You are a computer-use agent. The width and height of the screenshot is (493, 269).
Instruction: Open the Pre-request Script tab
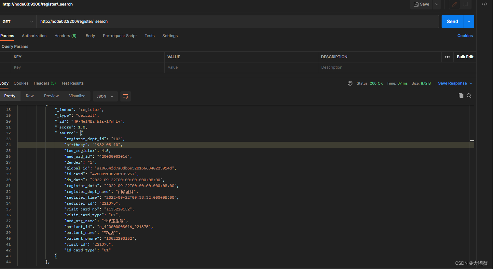(x=120, y=36)
